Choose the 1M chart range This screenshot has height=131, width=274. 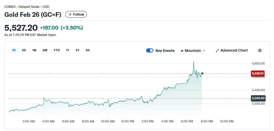(x=34, y=50)
